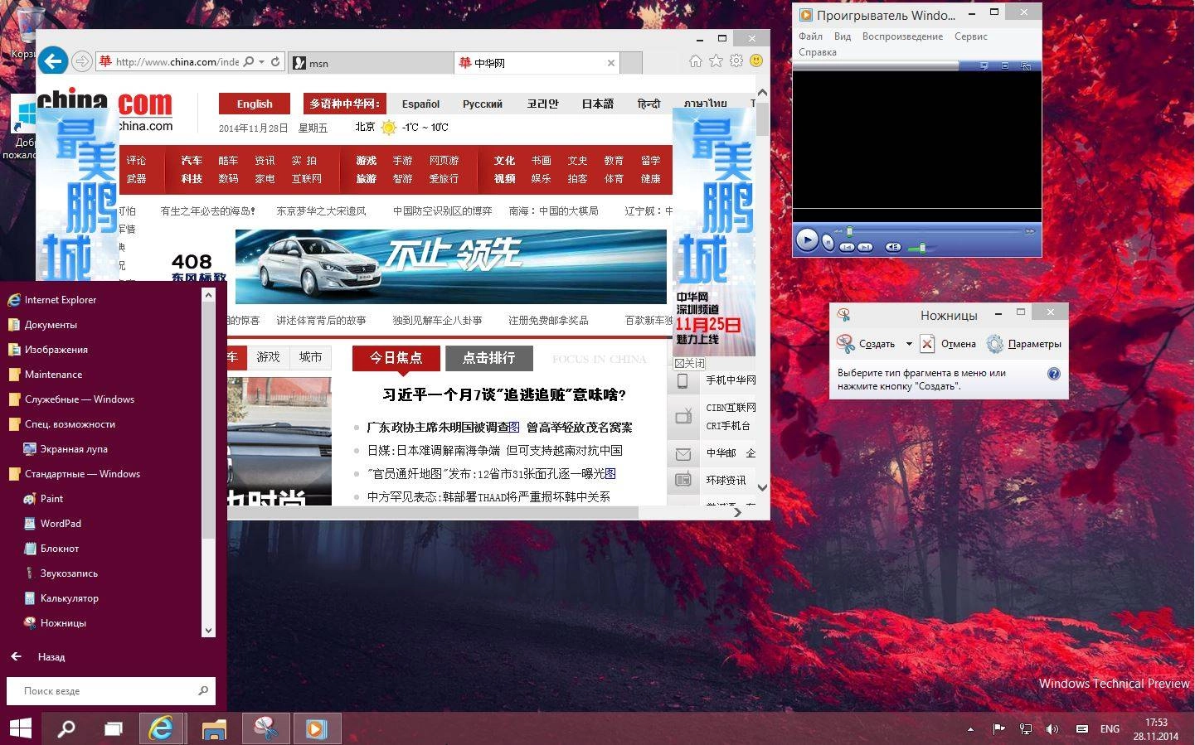Open Task View on the taskbar
Image resolution: width=1195 pixels, height=745 pixels.
click(x=114, y=728)
